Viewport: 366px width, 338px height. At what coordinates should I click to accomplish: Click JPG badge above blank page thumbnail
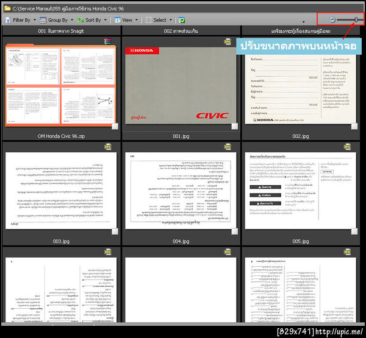pos(228,252)
